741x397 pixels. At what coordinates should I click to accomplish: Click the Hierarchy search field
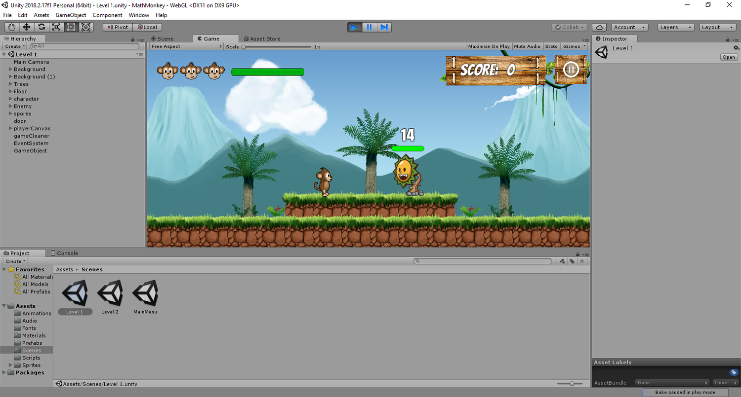(84, 46)
